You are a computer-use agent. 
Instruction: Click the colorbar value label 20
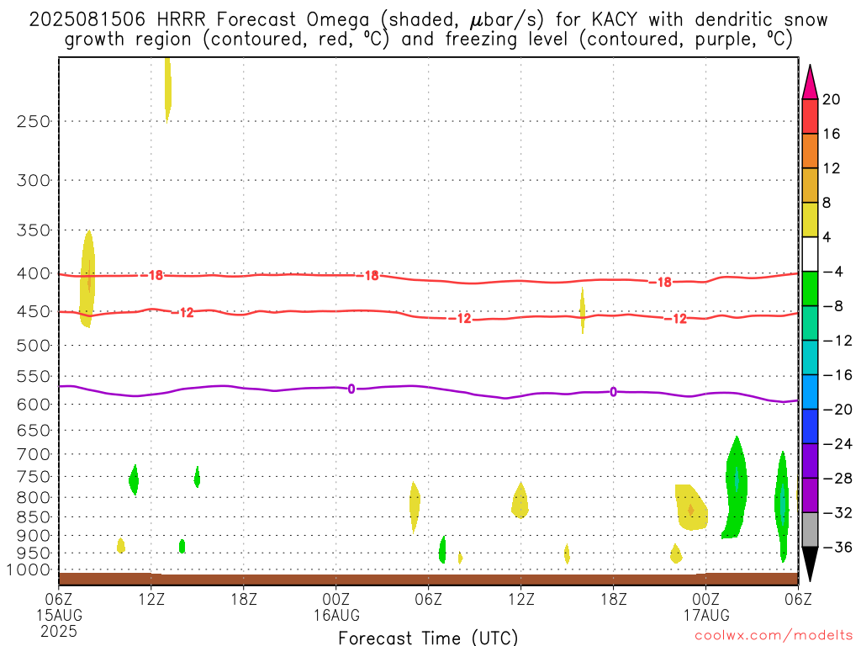[x=832, y=99]
